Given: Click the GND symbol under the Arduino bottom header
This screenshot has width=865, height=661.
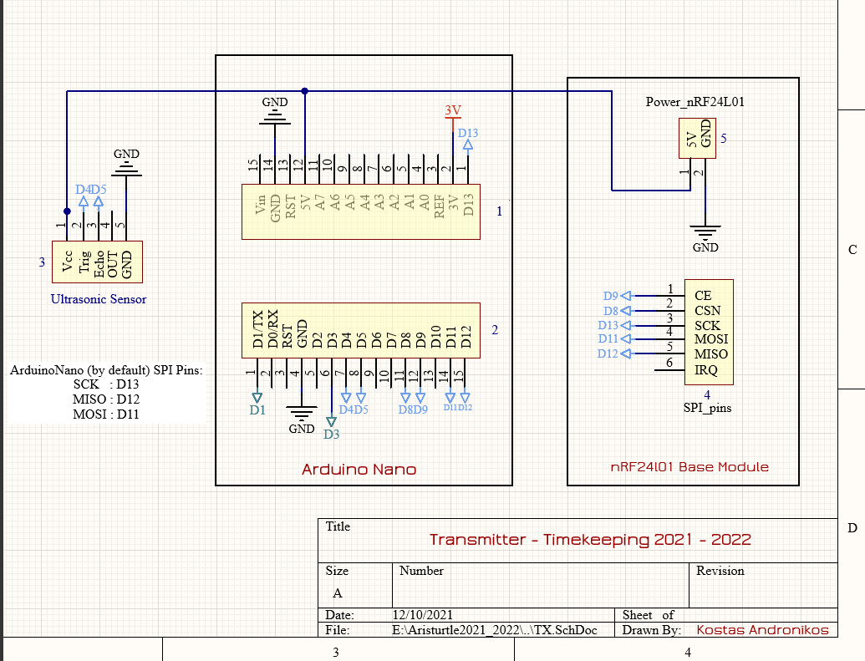Looking at the screenshot, I should (302, 413).
